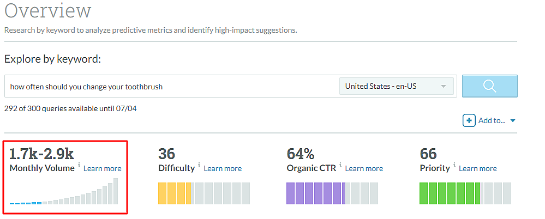The height and width of the screenshot is (219, 545).
Task: Click the Difficulty score of 36
Action: pyautogui.click(x=166, y=153)
